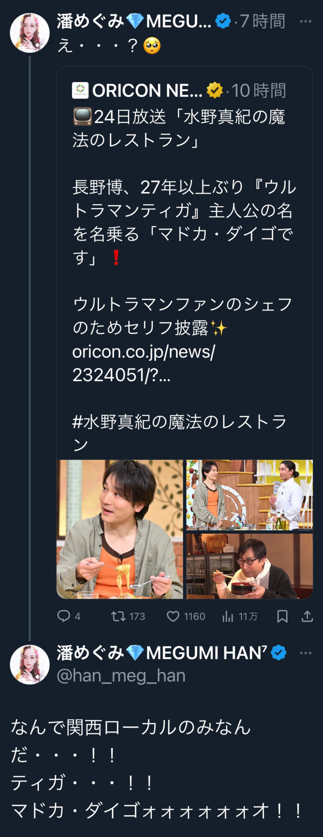Tap the blue verified badge on the lower tweet

click(279, 653)
